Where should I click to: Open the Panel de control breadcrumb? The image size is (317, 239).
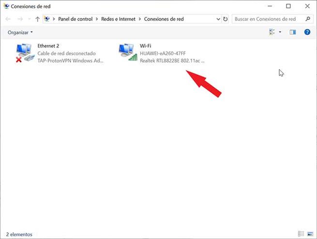point(75,19)
